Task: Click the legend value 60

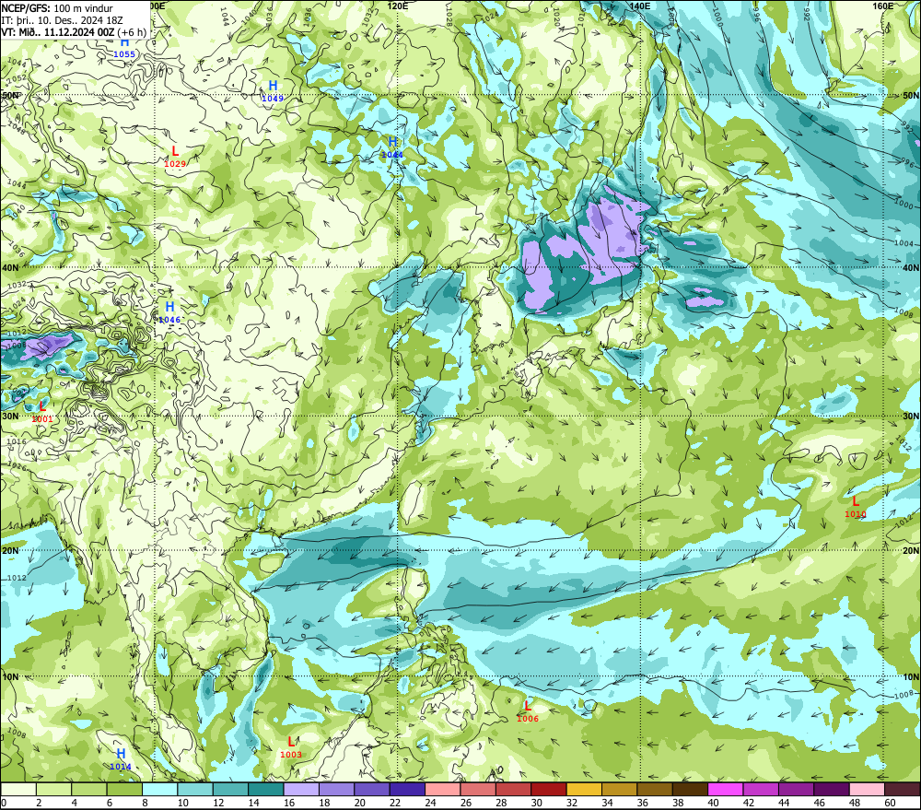Action: (890, 803)
